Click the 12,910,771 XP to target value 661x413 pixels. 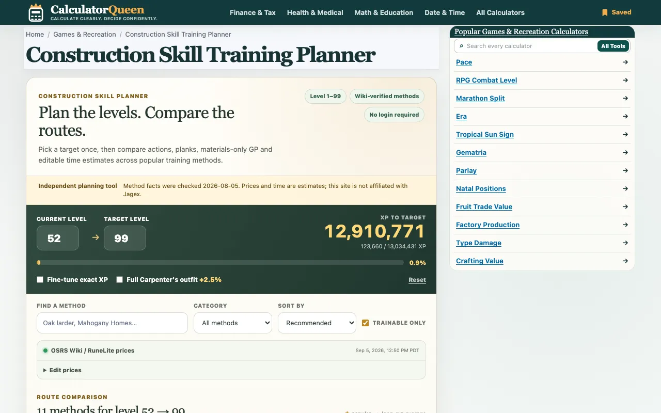click(375, 231)
